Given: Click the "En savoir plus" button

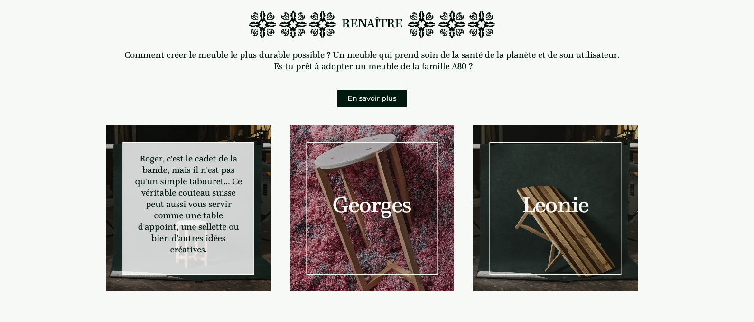Looking at the screenshot, I should pos(372,98).
